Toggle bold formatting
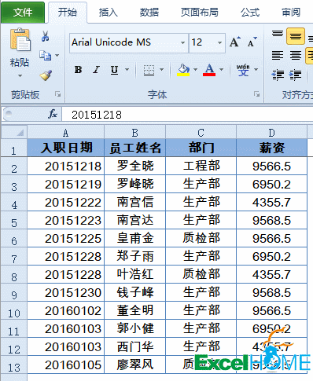The height and width of the screenshot is (381, 313). [x=78, y=70]
